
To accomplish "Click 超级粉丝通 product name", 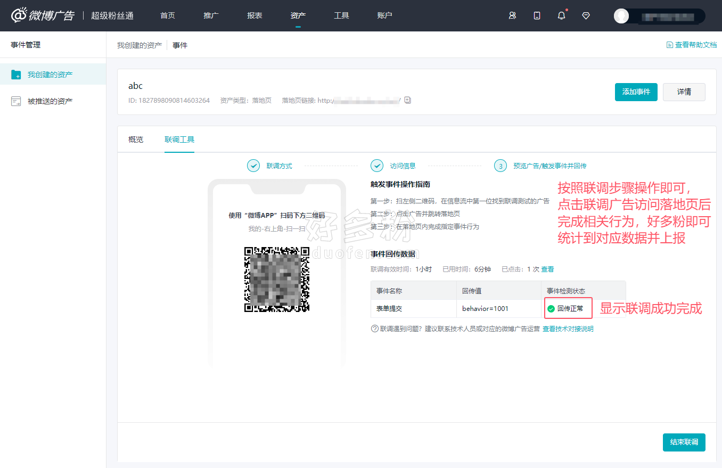I will tap(112, 15).
